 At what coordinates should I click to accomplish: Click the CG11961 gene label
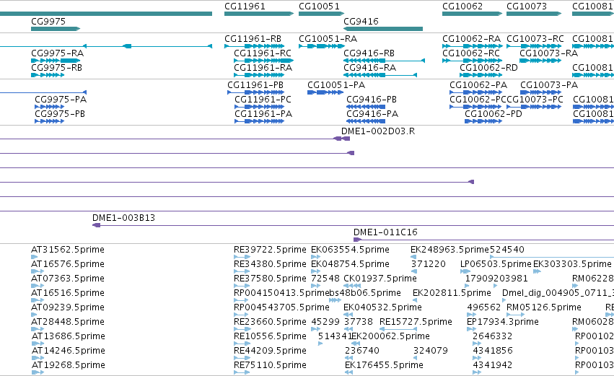coord(245,6)
